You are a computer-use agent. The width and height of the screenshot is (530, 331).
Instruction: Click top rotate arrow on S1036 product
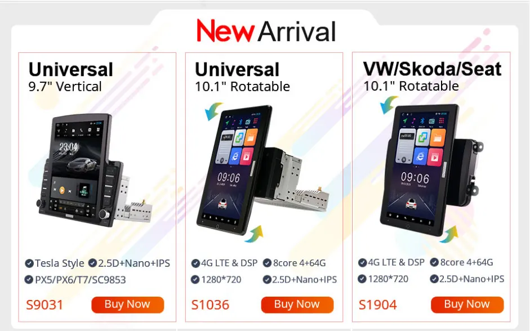coord(213,111)
